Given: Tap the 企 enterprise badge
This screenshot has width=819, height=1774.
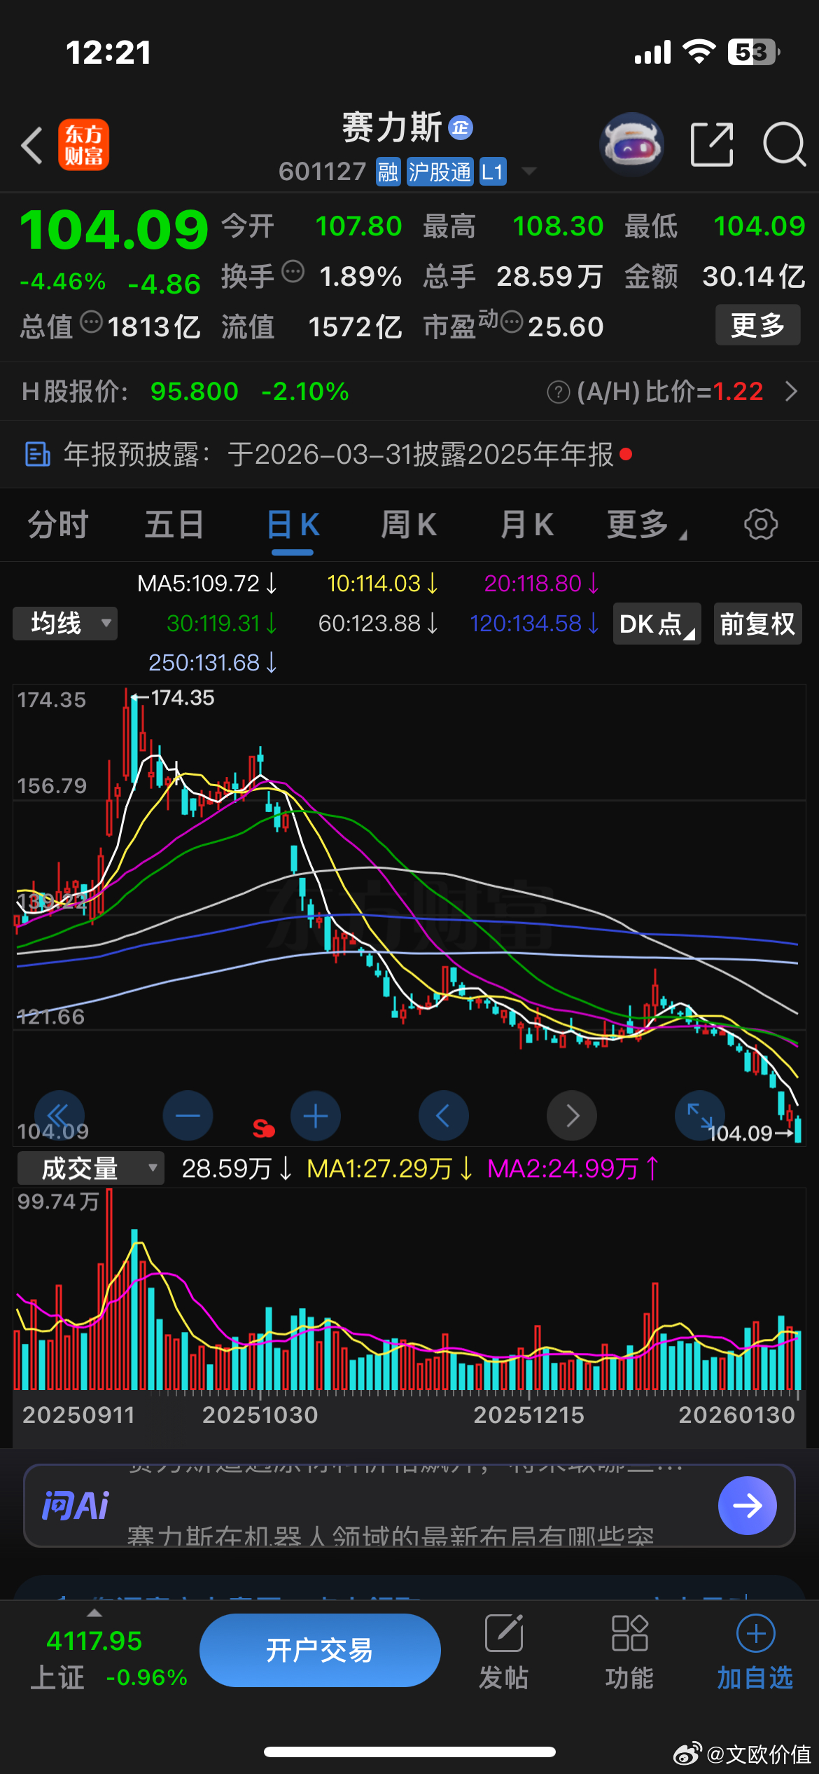Looking at the screenshot, I should (460, 128).
